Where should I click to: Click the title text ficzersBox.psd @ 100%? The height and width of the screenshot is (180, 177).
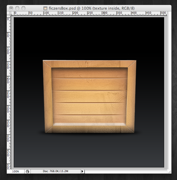(x=70, y=8)
